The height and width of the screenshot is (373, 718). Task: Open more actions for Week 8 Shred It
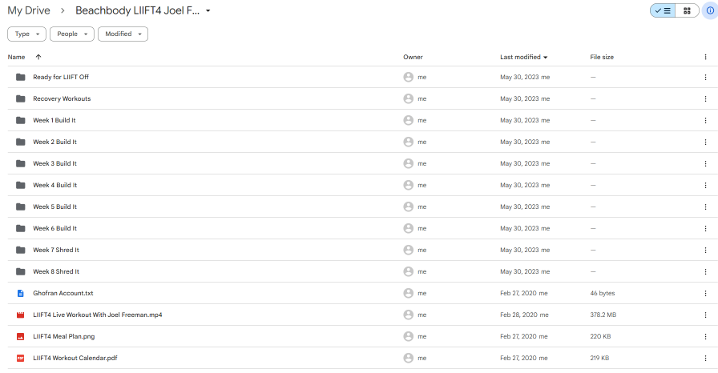pyautogui.click(x=705, y=272)
